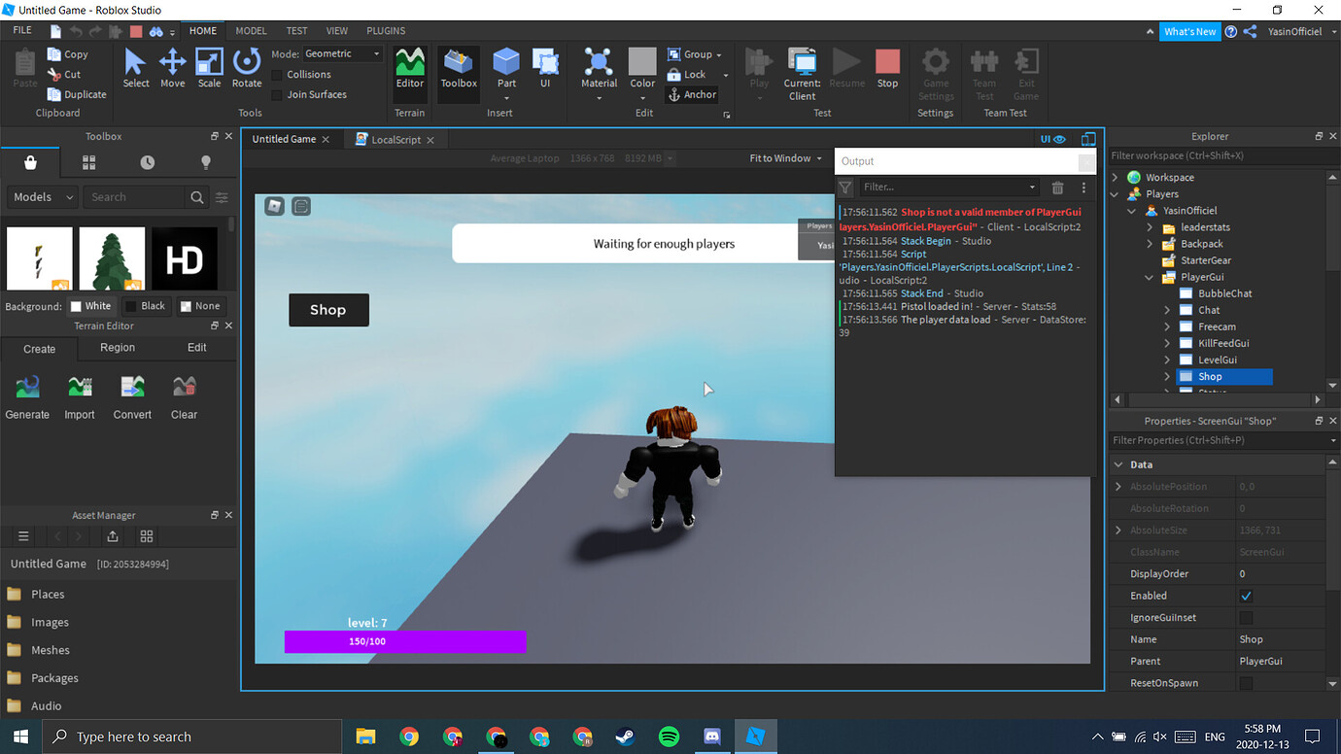This screenshot has height=754, width=1341.
Task: Enable the Collisions checkbox
Action: pyautogui.click(x=279, y=74)
